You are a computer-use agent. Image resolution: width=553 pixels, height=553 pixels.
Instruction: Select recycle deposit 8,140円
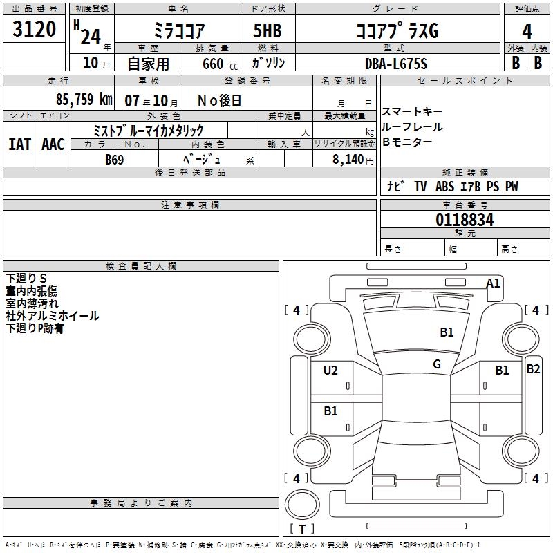click(353, 160)
